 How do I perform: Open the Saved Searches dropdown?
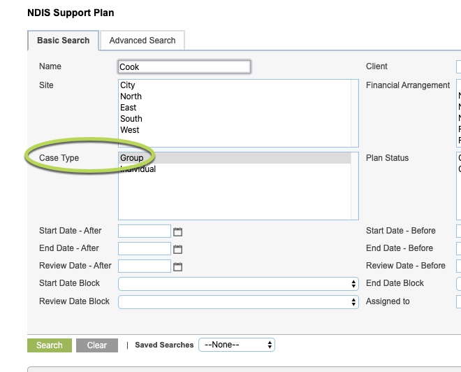[x=237, y=345]
